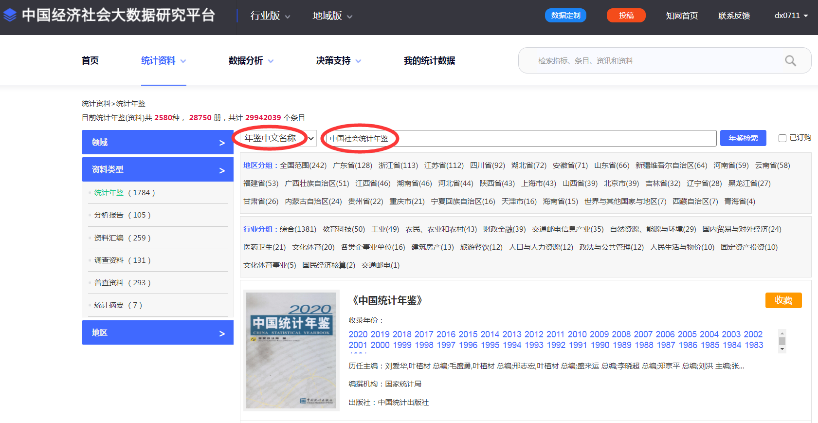This screenshot has width=818, height=423.
Task: Filter by industry 国民经济核算(2)
Action: [329, 265]
